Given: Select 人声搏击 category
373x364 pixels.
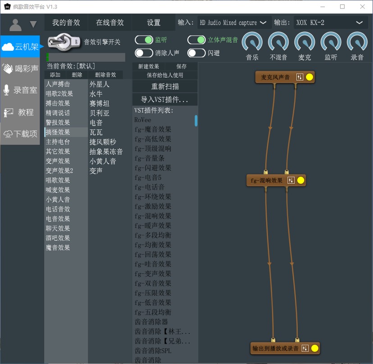Looking at the screenshot, I should click(66, 84).
